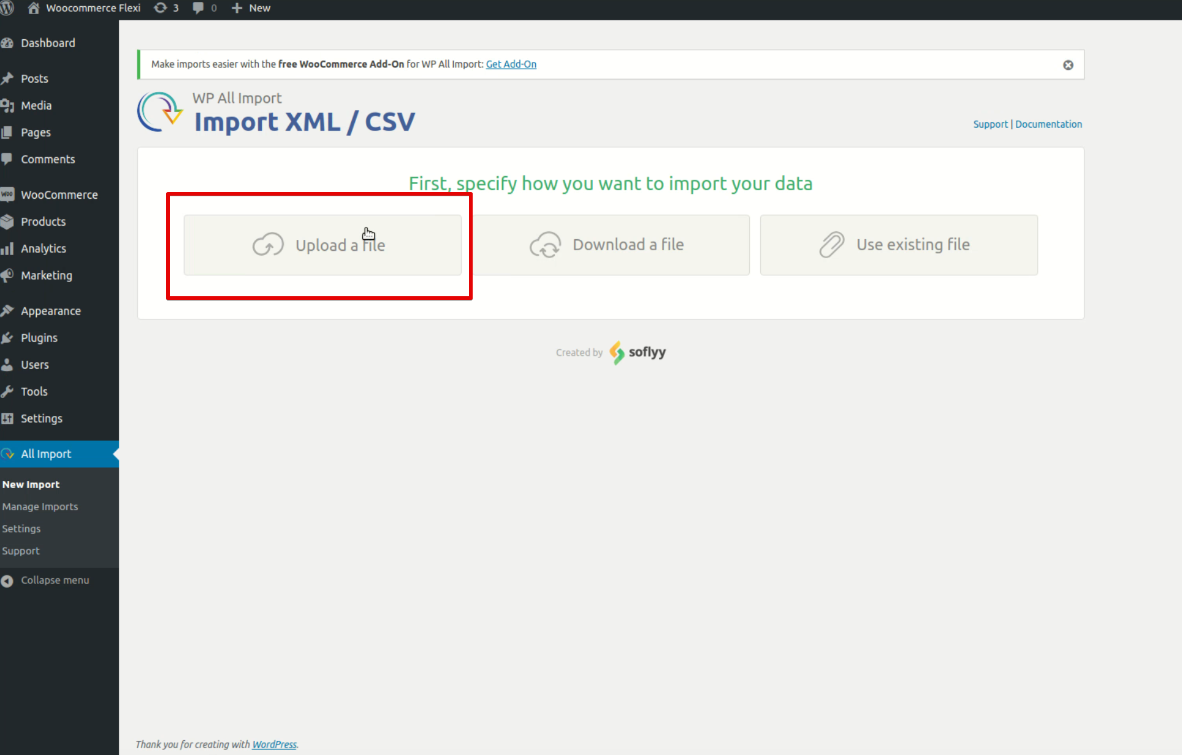This screenshot has width=1182, height=755.
Task: Open the Tools menu
Action: click(34, 391)
